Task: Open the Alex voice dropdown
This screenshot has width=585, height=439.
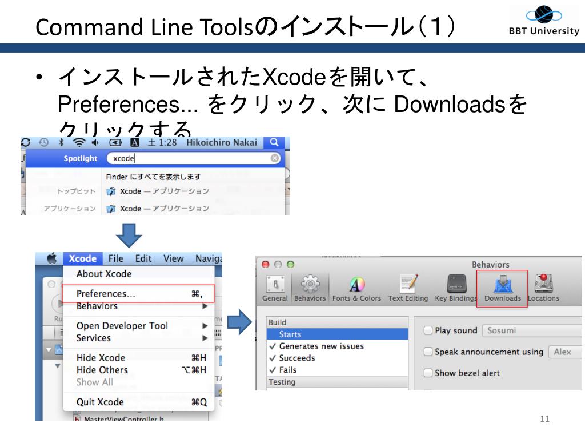Action: (565, 352)
